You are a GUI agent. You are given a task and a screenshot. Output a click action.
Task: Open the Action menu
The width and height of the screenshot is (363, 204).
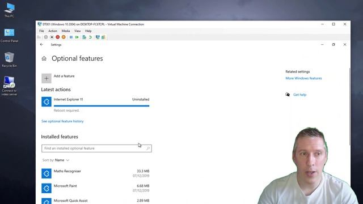click(53, 31)
